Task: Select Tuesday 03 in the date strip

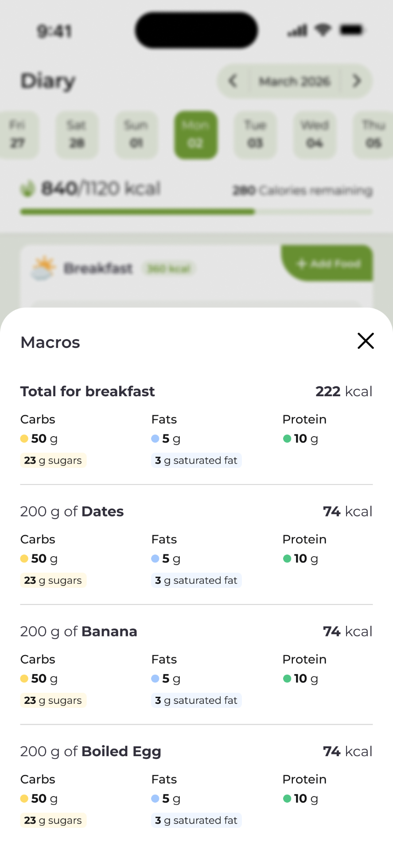Action: pyautogui.click(x=255, y=135)
